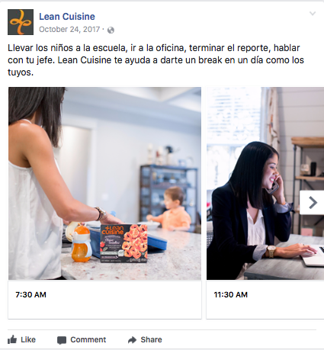
Task: Advance the carousel with the next arrow
Action: (x=313, y=203)
